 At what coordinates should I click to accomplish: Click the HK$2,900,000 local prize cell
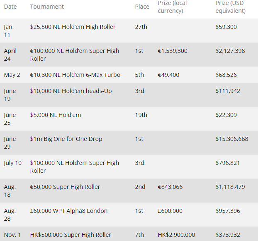(176, 235)
